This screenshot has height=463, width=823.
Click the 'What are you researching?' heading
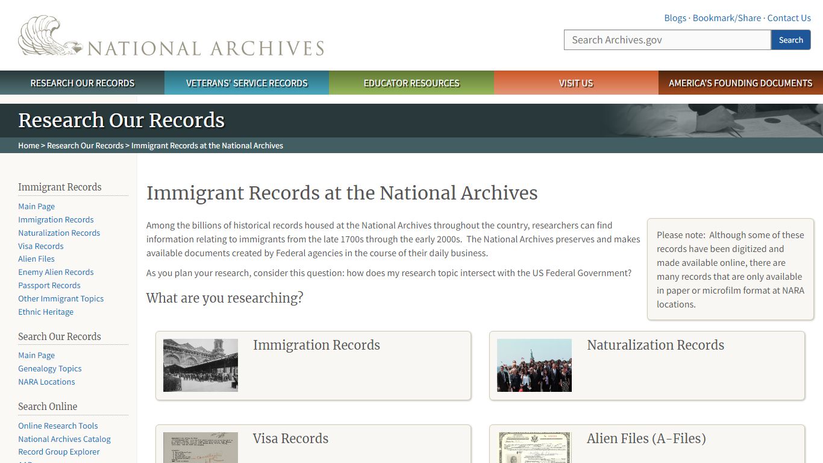(225, 298)
